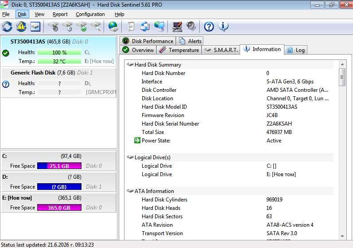
Task: Click the disk with stethoscope test icon
Action: 53,27
